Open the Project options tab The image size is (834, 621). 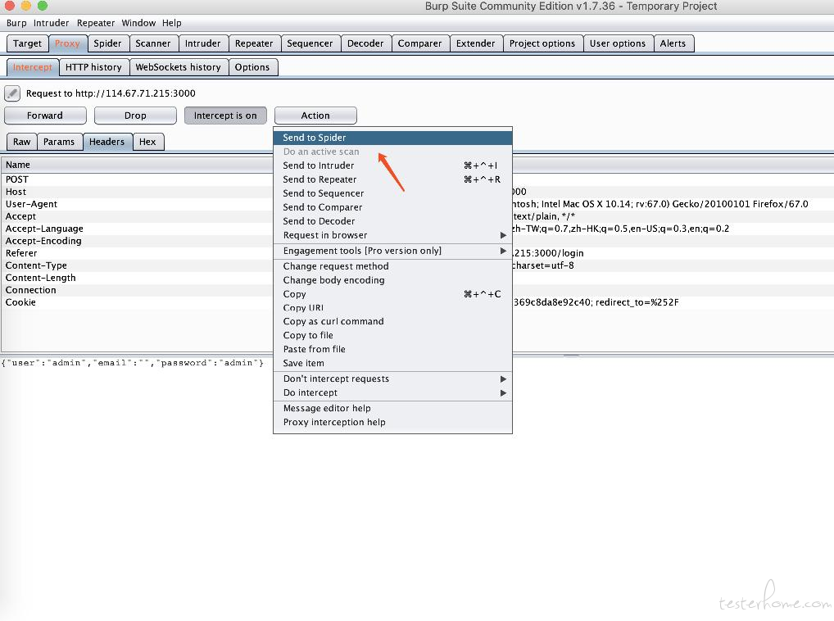point(542,43)
